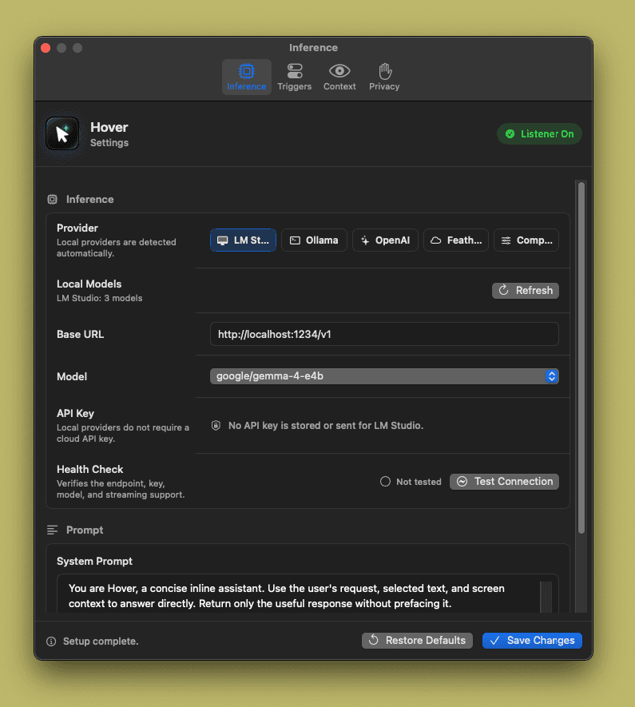Click the shield icon beside API key note
This screenshot has height=707, width=635.
216,426
